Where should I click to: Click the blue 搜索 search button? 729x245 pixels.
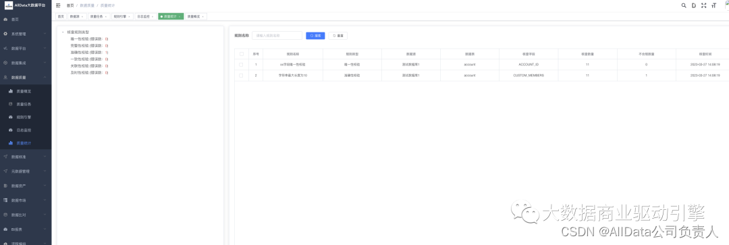[x=315, y=35]
